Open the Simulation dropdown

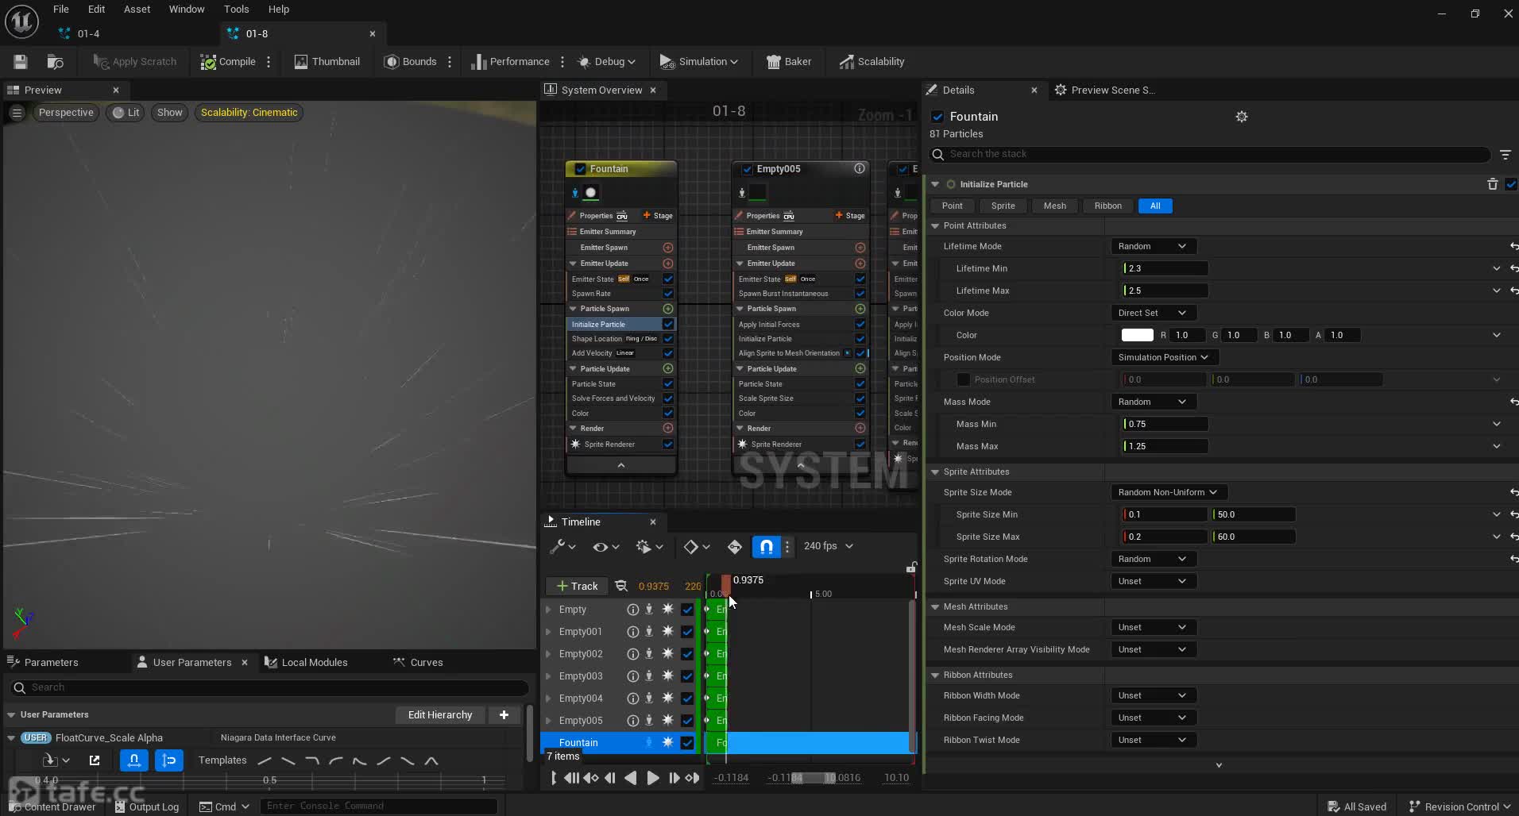click(x=699, y=61)
